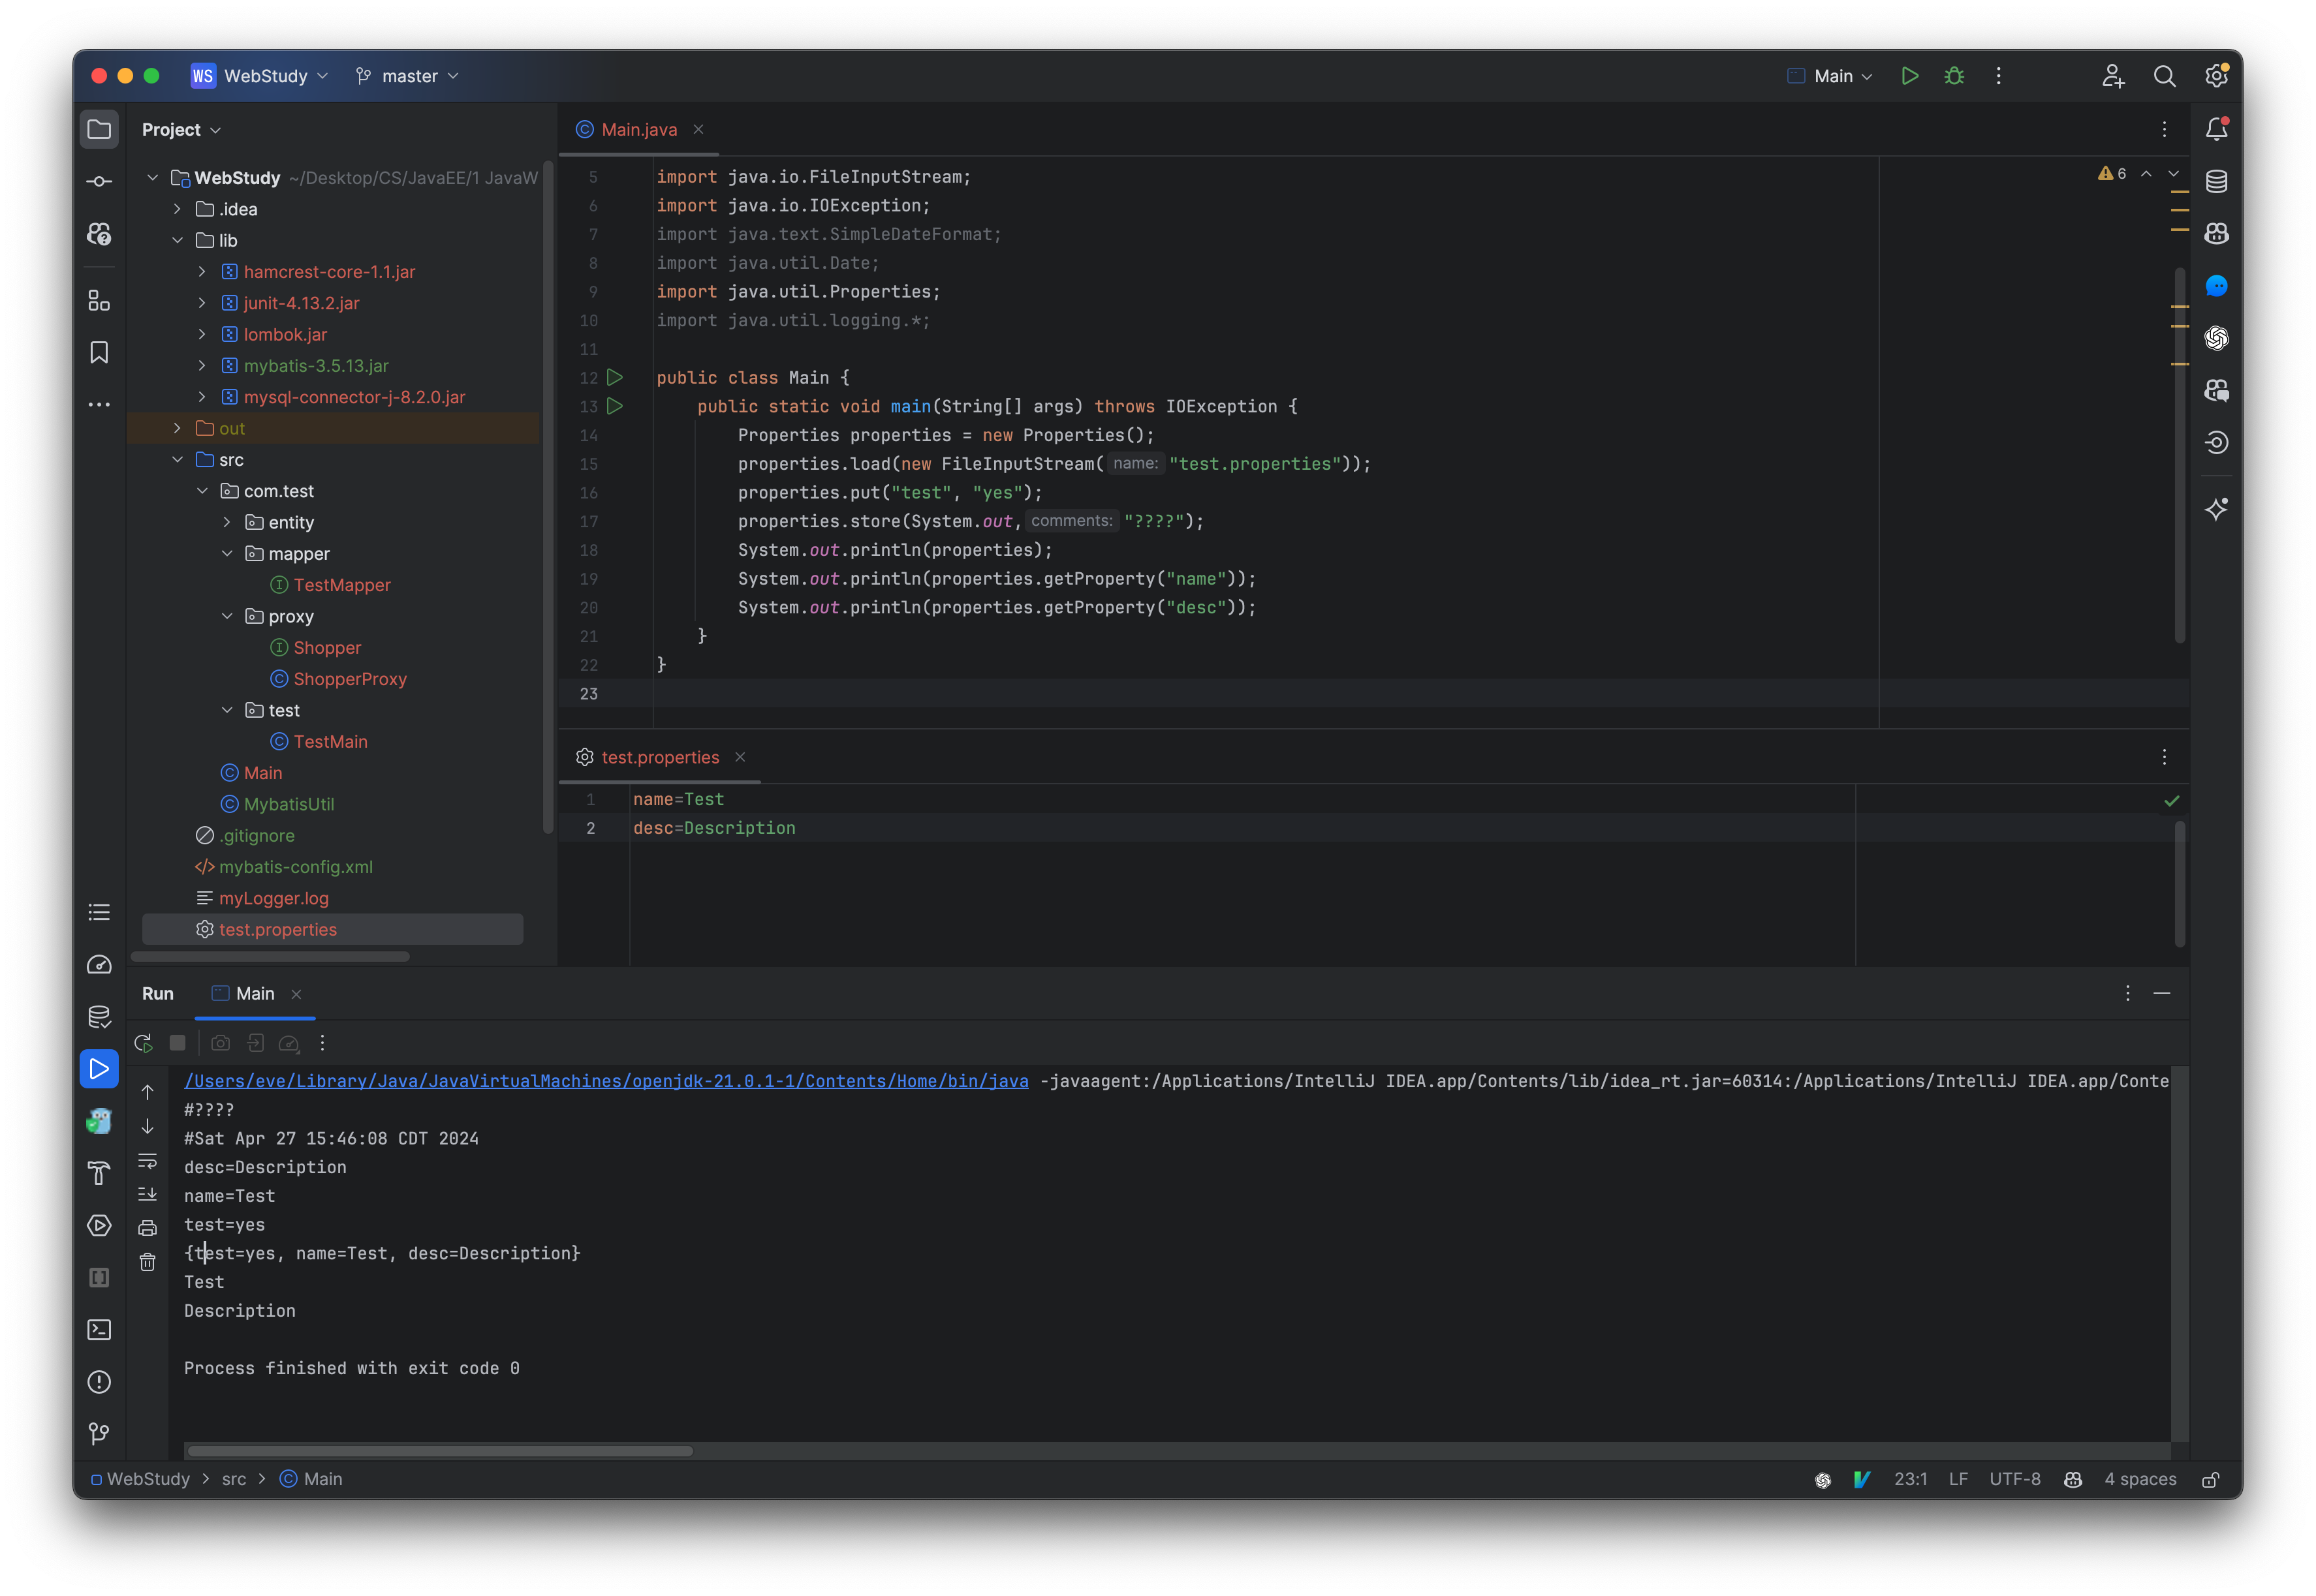Open the Git tool window icon

pyautogui.click(x=99, y=1433)
